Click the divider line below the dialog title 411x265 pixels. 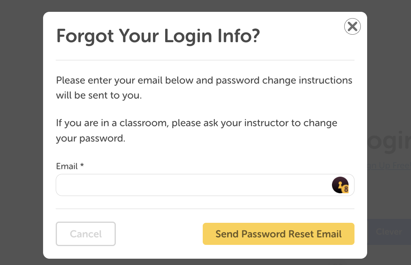205,60
